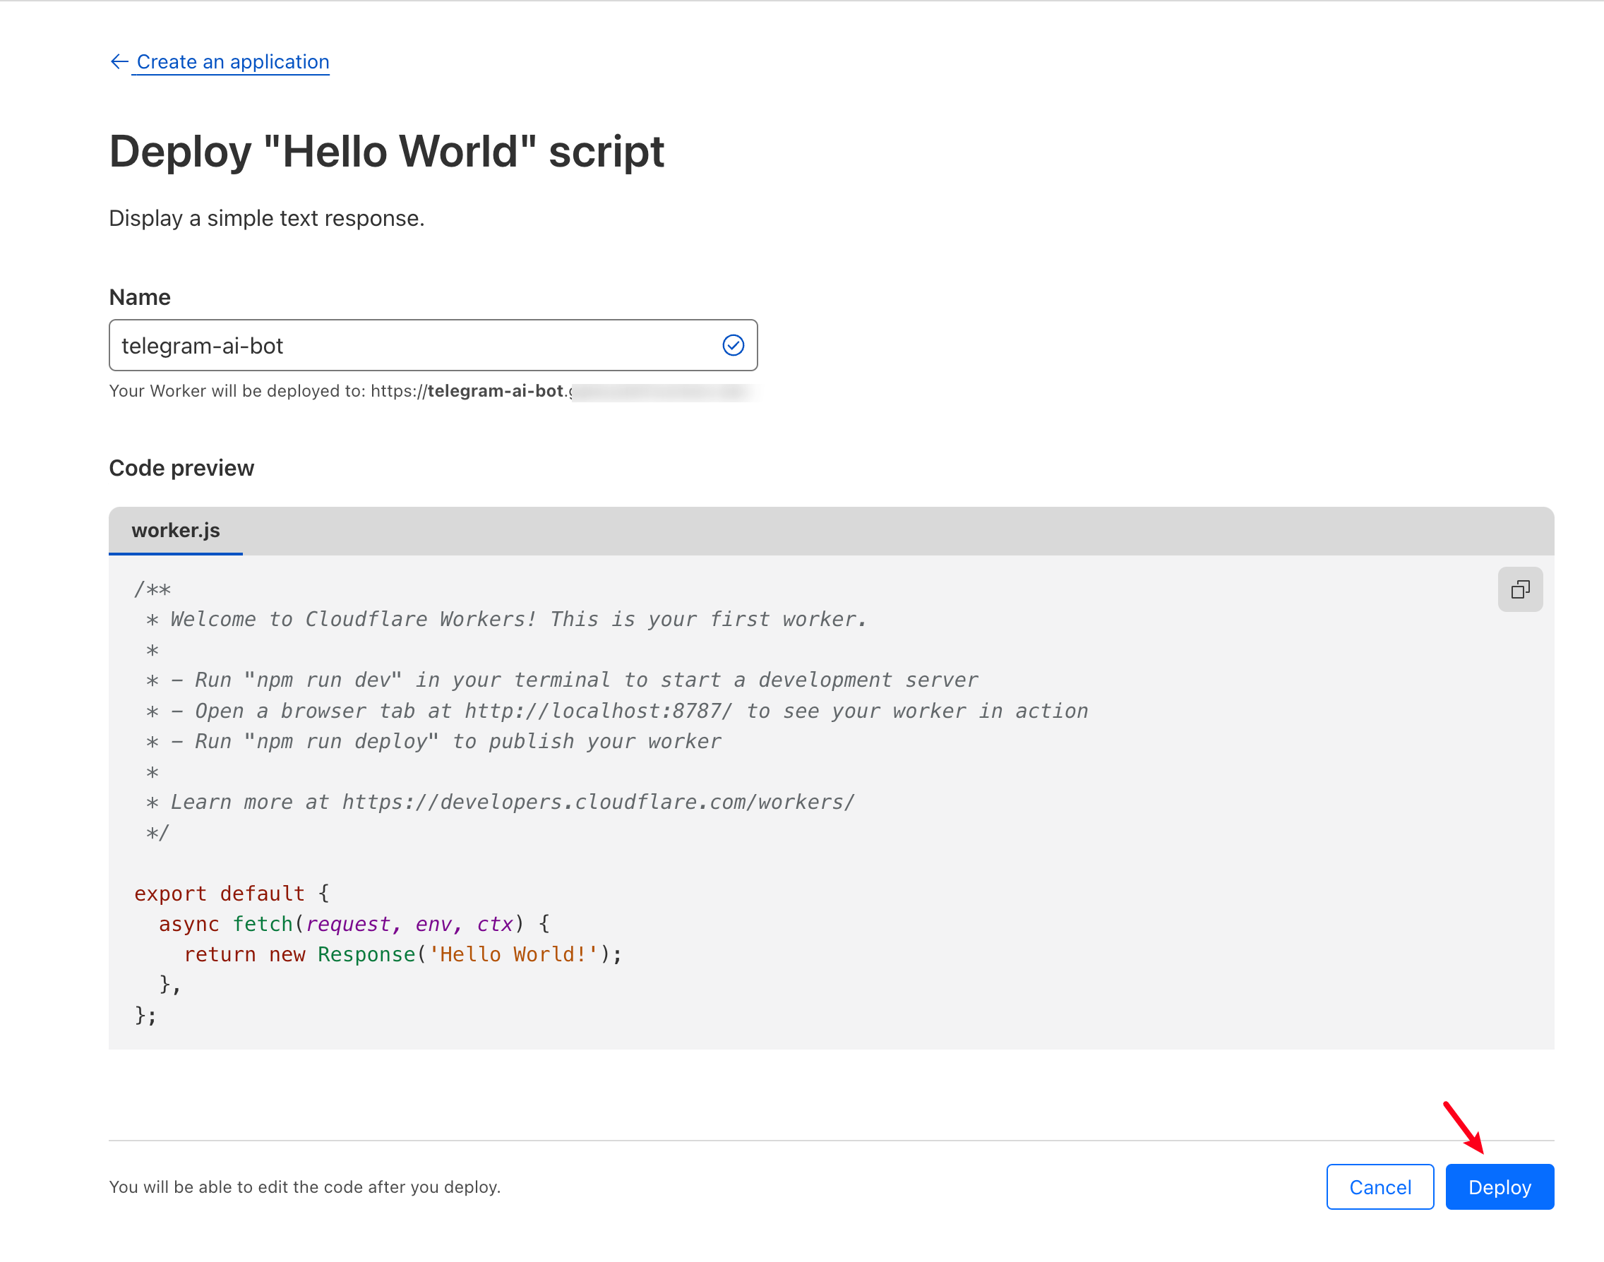Click the 'export default {' code line
Viewport: 1604px width, 1262px height.
point(232,894)
